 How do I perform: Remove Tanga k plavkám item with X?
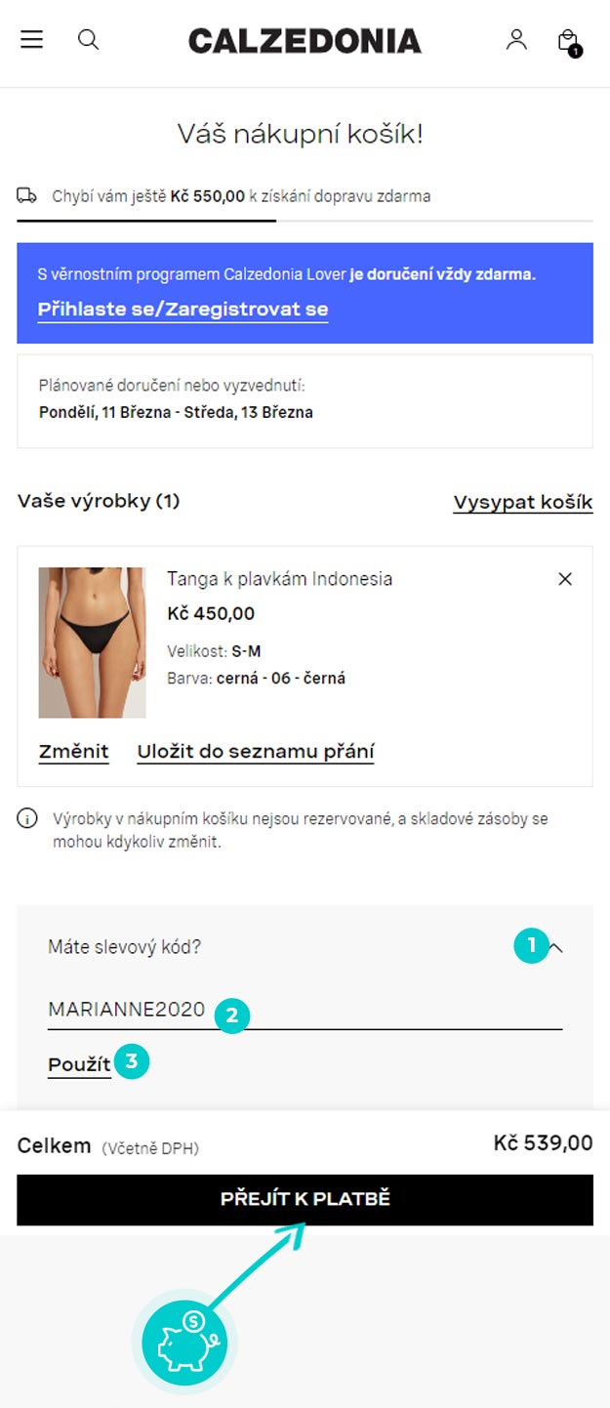click(x=564, y=579)
